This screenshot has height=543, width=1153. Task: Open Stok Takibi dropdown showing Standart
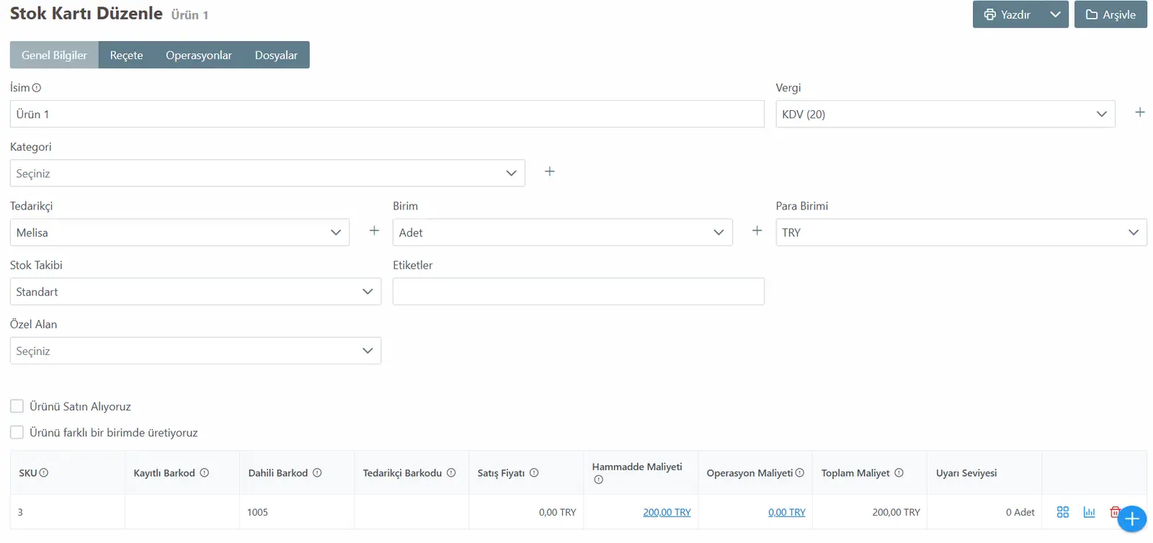click(x=195, y=291)
